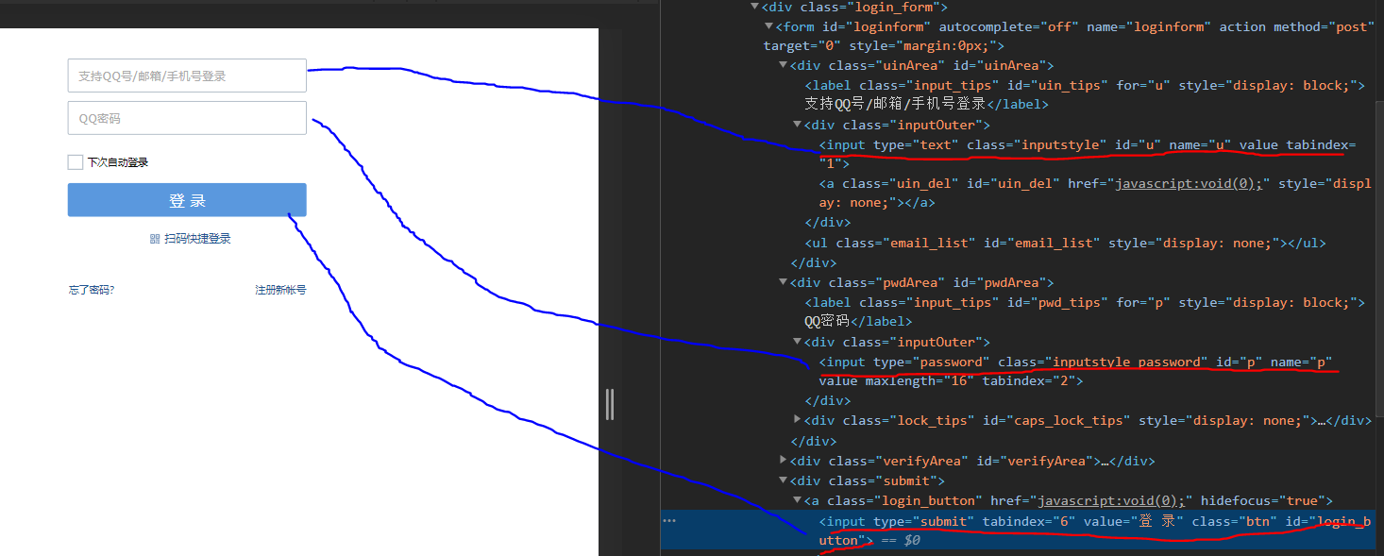Collapse the first inputOuter div under uinArea
The width and height of the screenshot is (1384, 556).
coord(798,125)
